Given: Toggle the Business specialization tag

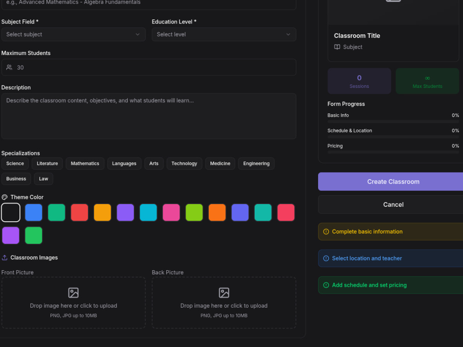Looking at the screenshot, I should (16, 179).
